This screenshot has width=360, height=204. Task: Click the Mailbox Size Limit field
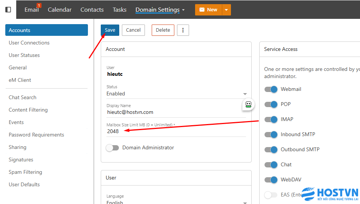175,131
